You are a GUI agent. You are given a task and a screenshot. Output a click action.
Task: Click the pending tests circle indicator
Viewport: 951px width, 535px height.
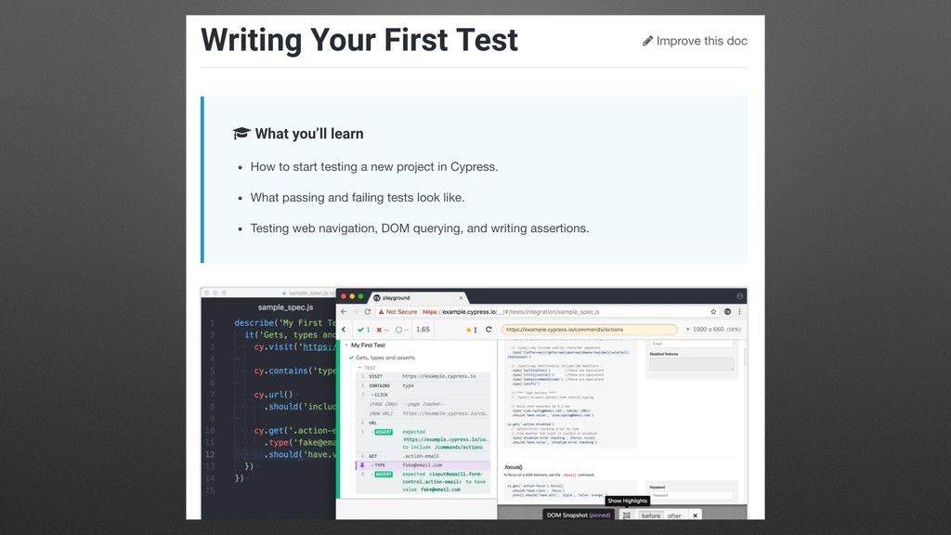point(402,330)
